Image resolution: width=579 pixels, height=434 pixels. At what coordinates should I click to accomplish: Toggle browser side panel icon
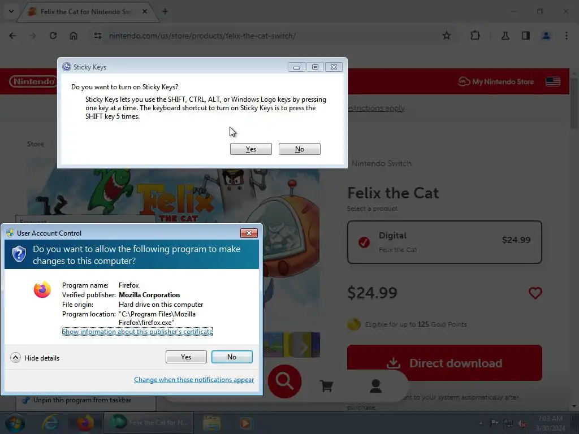pyautogui.click(x=526, y=36)
